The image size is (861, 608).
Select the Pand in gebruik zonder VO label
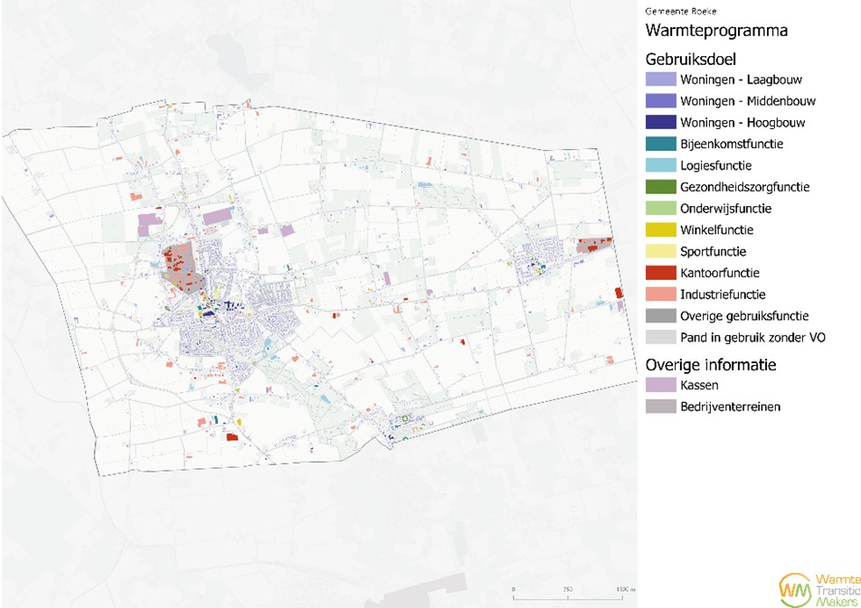pyautogui.click(x=753, y=338)
